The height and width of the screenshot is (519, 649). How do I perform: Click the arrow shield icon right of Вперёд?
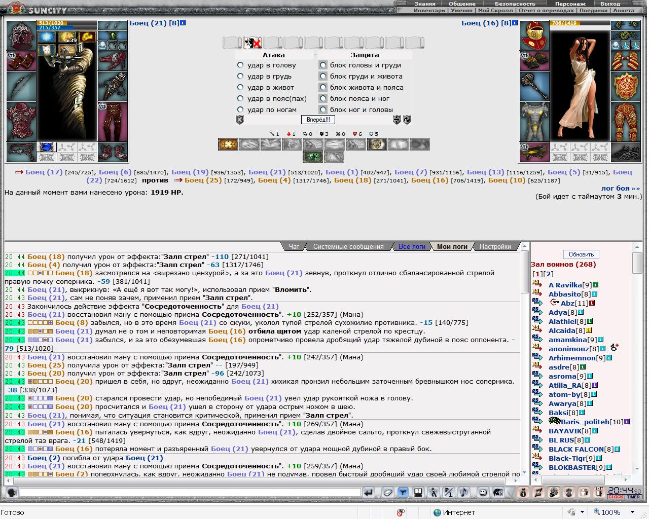click(x=397, y=120)
